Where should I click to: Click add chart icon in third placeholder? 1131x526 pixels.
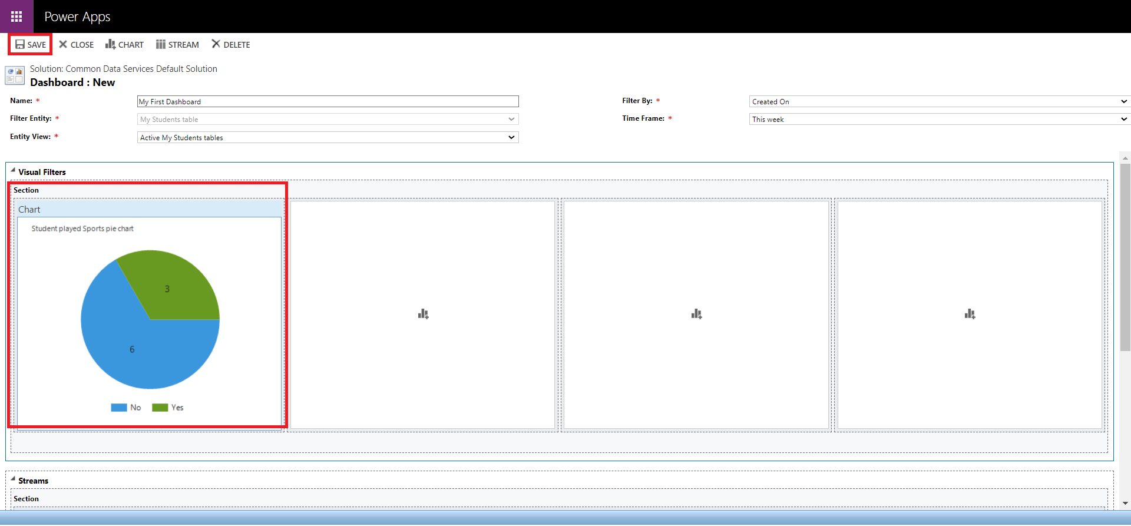pos(696,315)
